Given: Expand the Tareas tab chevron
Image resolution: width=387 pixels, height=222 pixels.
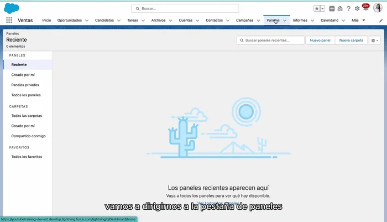Looking at the screenshot, I should tap(143, 20).
